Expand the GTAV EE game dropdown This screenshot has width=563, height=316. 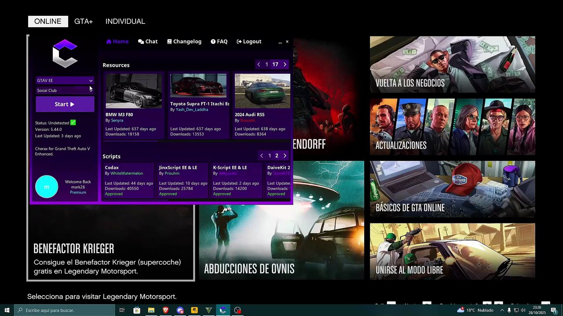65,80
